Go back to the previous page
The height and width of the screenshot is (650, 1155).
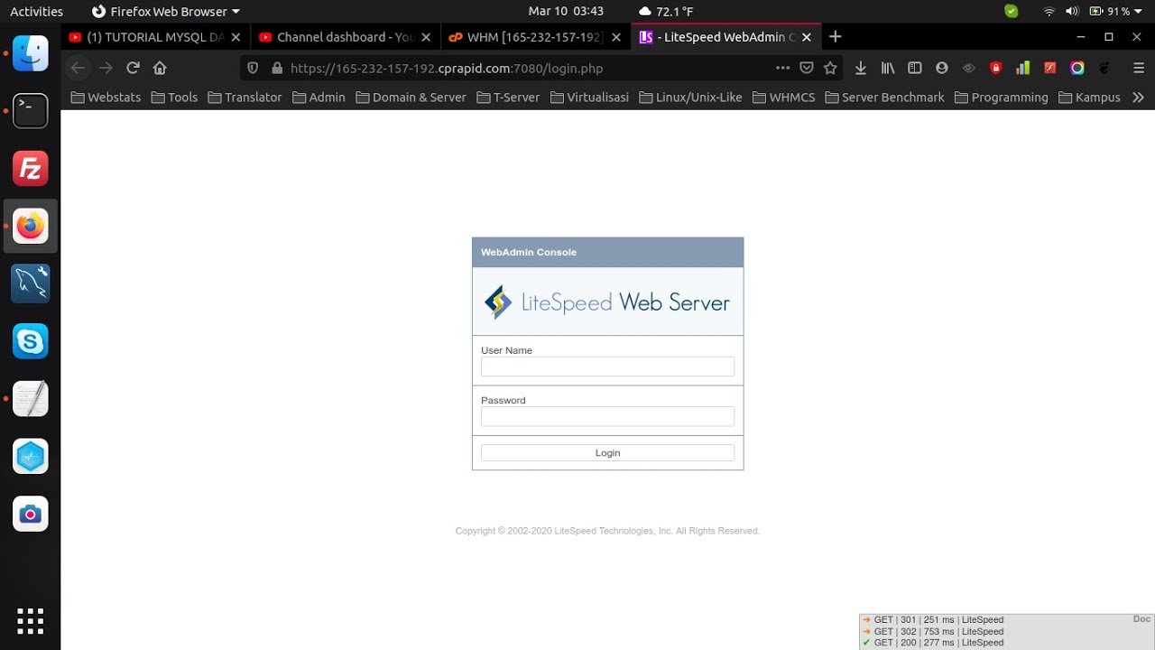[79, 68]
